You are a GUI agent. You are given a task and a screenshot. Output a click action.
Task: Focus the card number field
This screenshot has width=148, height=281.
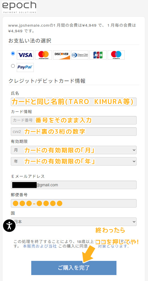coord(74,120)
